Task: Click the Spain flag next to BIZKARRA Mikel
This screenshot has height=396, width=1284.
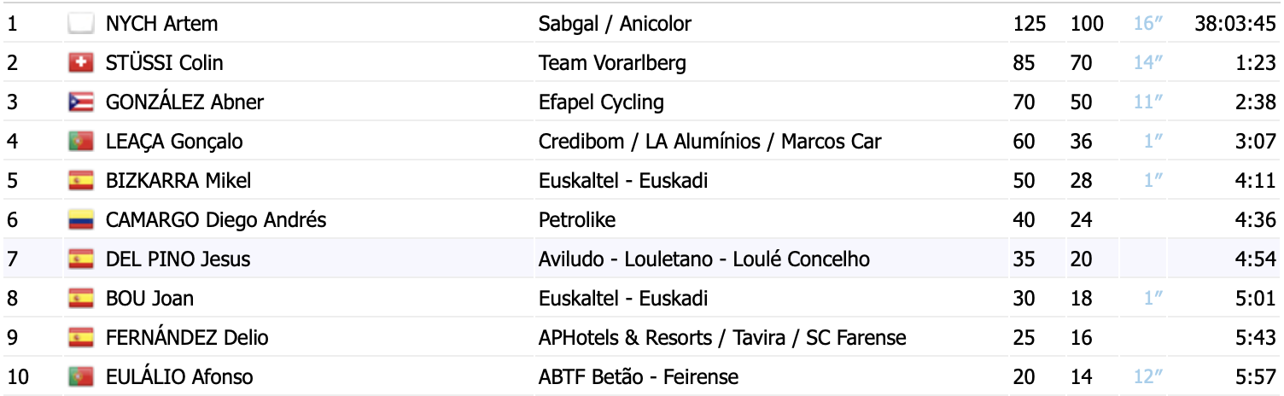Action: (x=80, y=181)
